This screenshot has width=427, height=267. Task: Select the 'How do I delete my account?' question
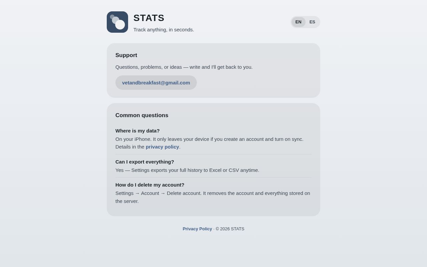150,185
